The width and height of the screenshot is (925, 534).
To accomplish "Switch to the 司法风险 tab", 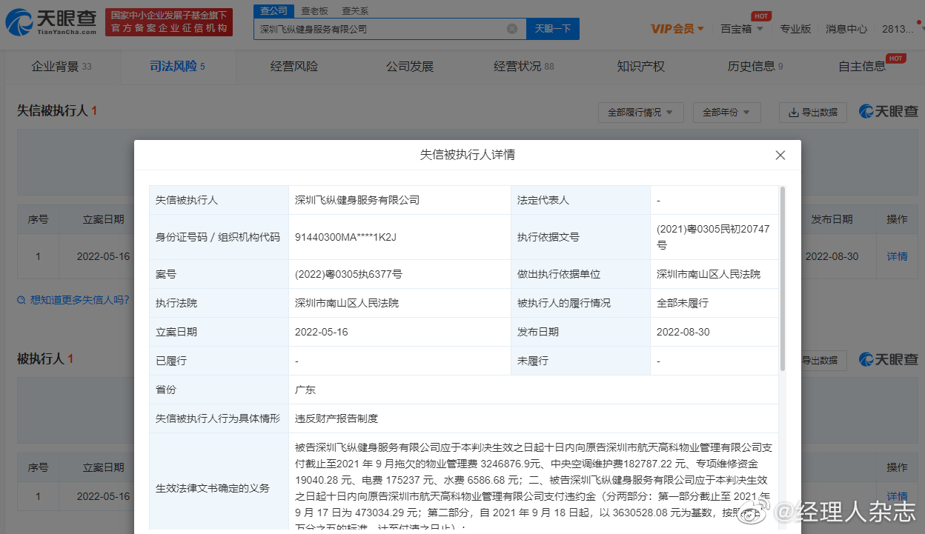I will [x=177, y=67].
